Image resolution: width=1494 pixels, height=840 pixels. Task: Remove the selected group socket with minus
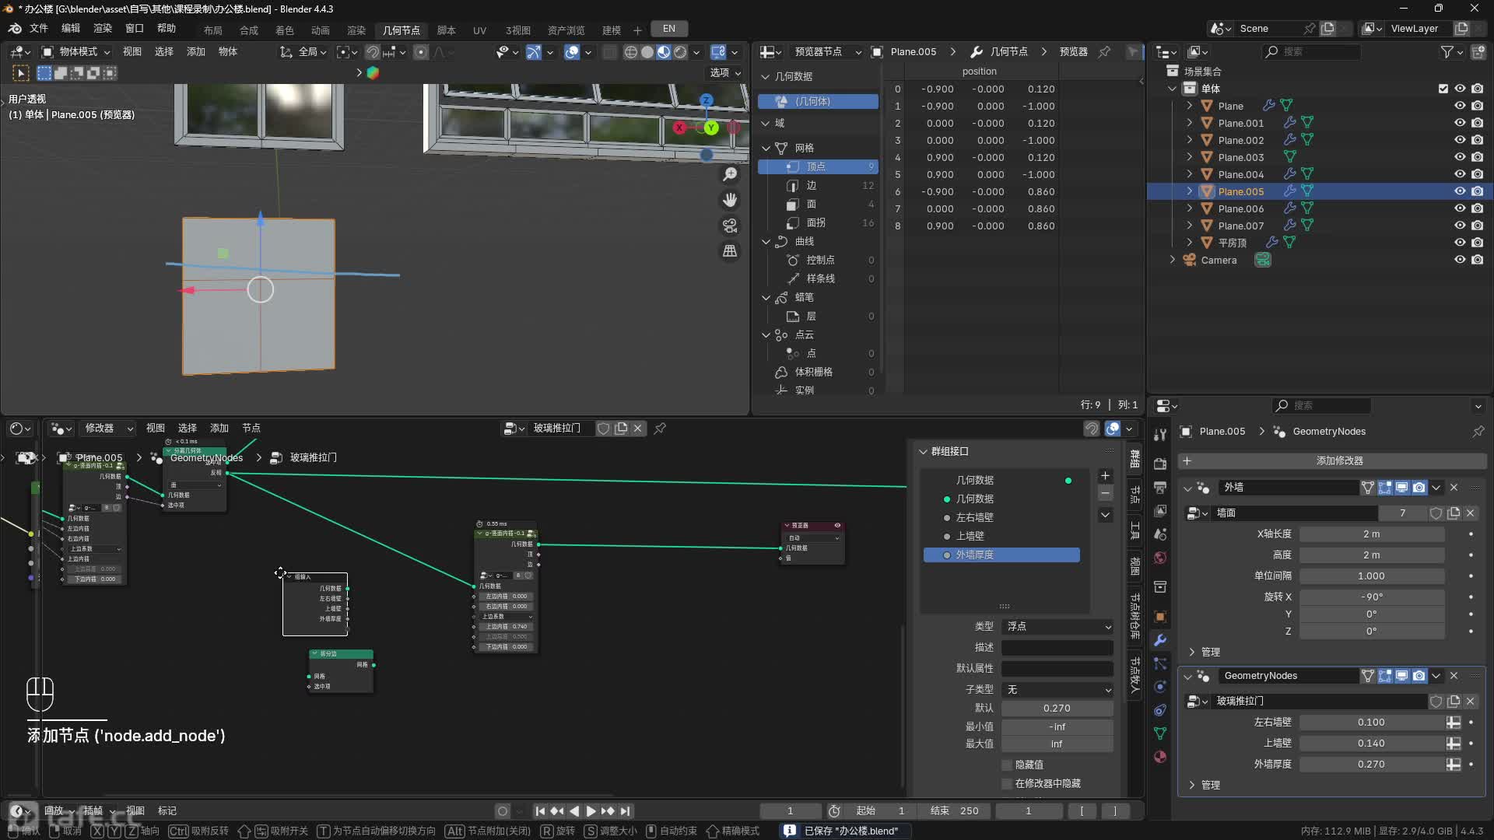1105,493
